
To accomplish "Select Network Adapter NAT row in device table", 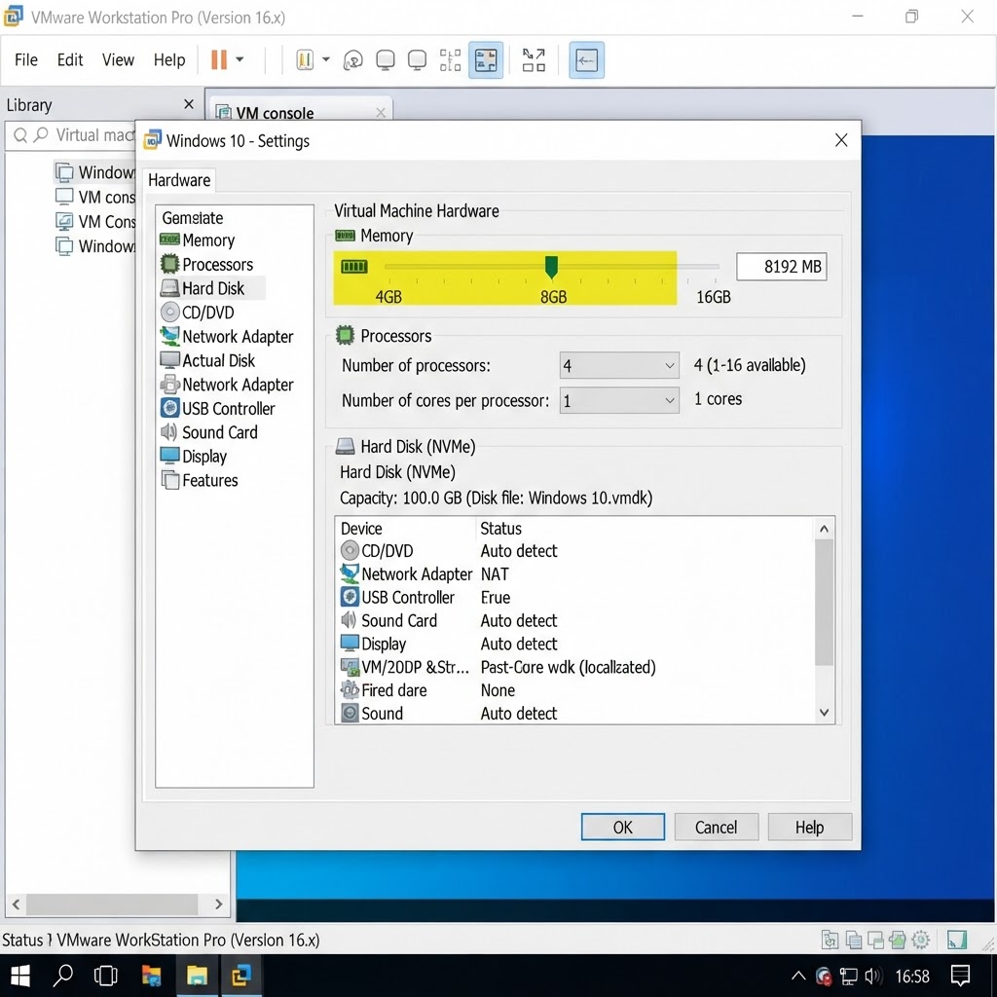I will coord(575,574).
